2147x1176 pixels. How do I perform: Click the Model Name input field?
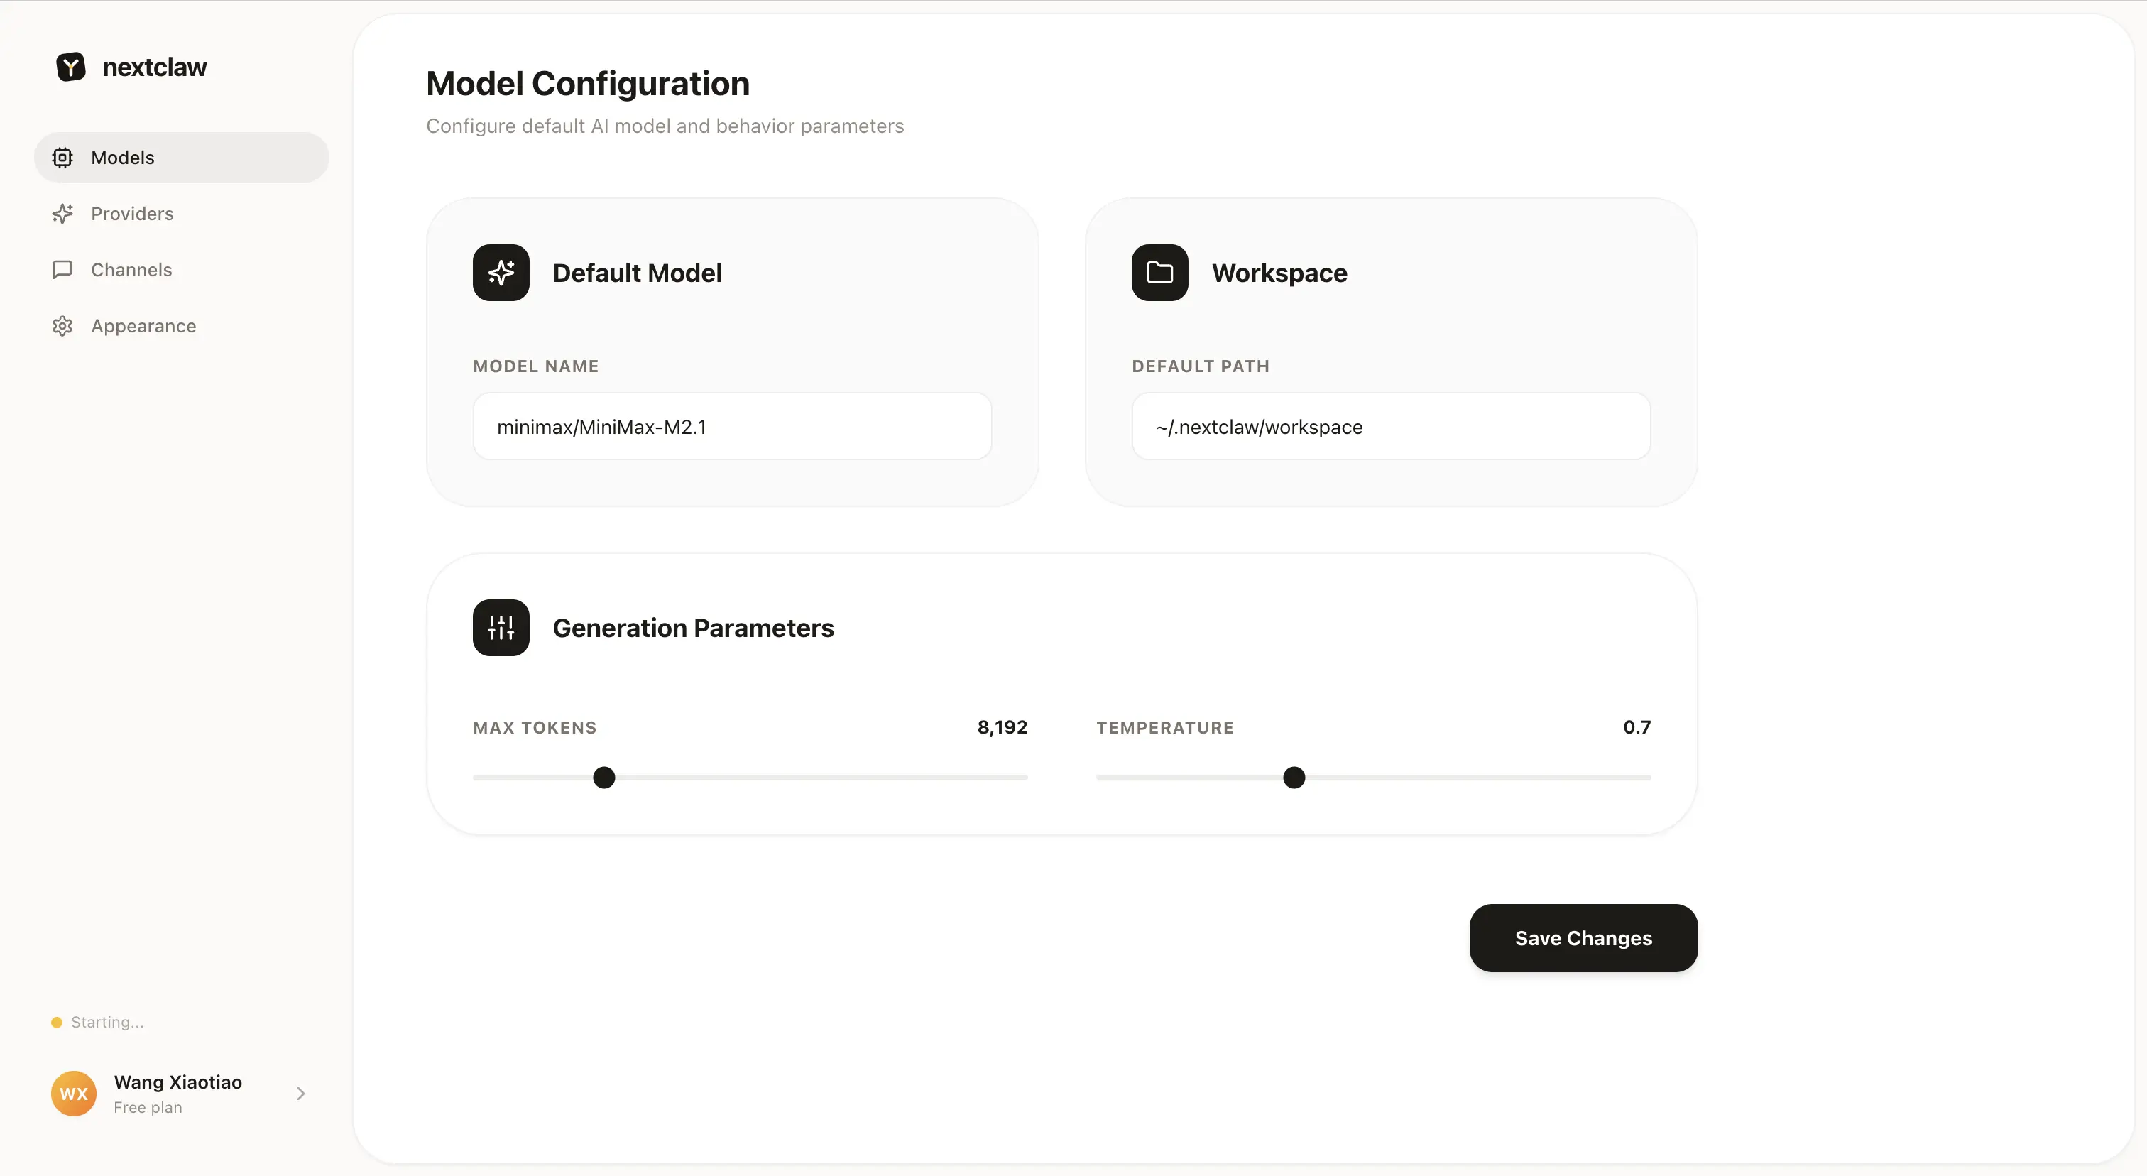[732, 427]
